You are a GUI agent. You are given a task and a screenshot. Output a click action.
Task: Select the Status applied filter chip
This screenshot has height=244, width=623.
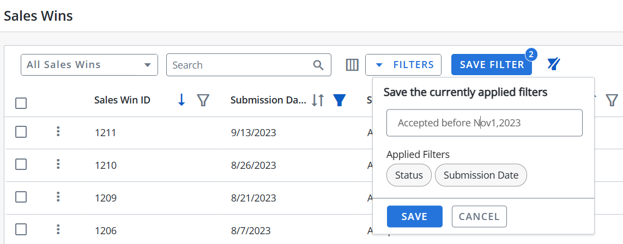[x=409, y=175]
